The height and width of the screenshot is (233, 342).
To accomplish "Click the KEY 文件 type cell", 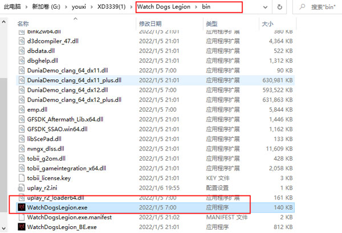I will click(218, 178).
